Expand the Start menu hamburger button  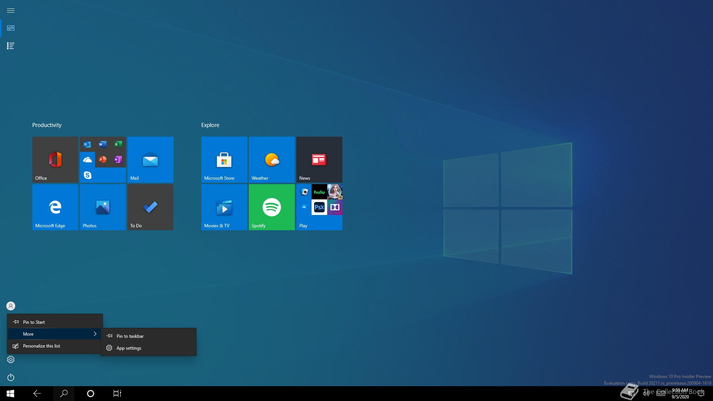tap(11, 10)
